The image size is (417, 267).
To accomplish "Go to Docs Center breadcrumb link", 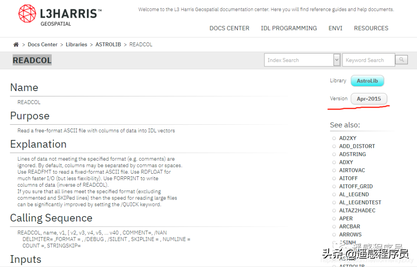I will coord(42,45).
